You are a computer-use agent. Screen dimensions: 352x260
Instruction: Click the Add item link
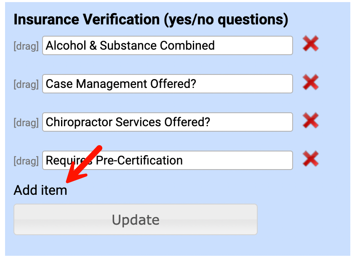[x=40, y=190]
